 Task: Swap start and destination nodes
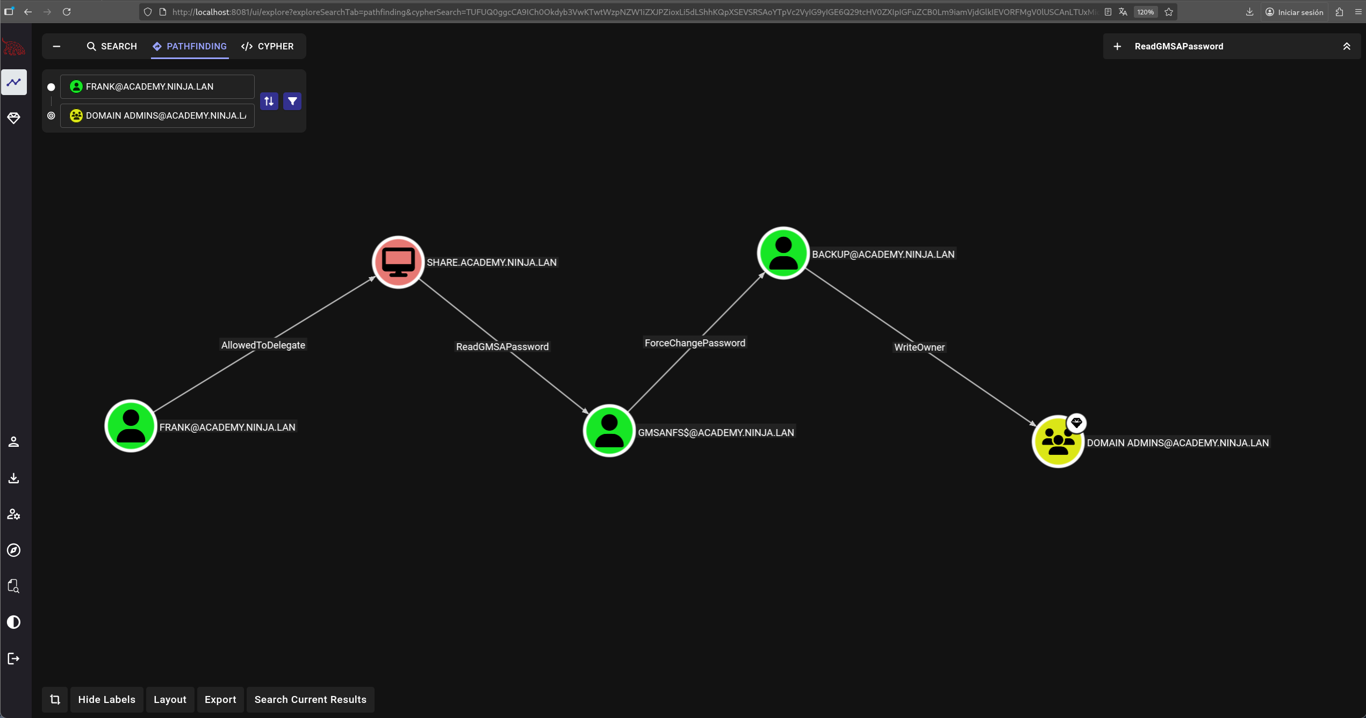point(269,101)
